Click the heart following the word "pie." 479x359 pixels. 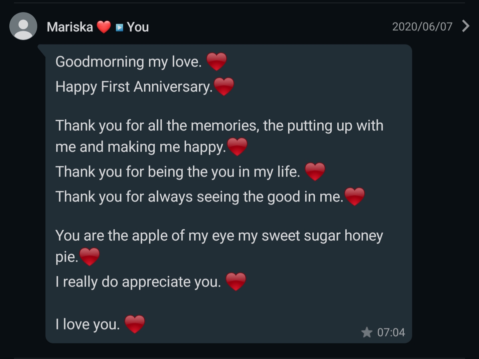(90, 257)
